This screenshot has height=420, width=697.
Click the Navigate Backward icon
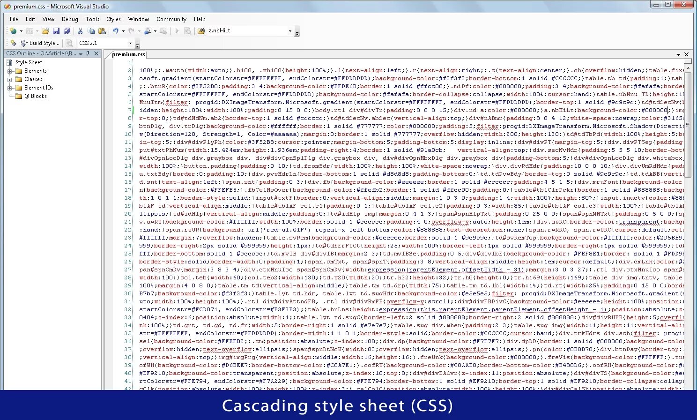(x=148, y=31)
